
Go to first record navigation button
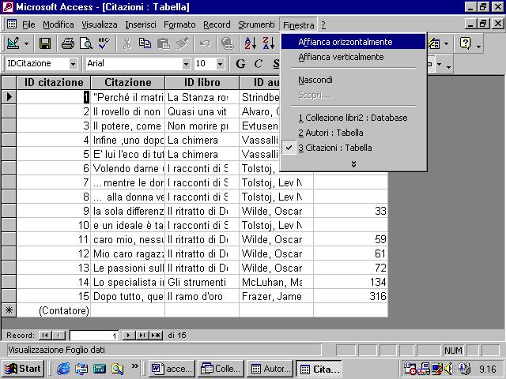[45, 336]
